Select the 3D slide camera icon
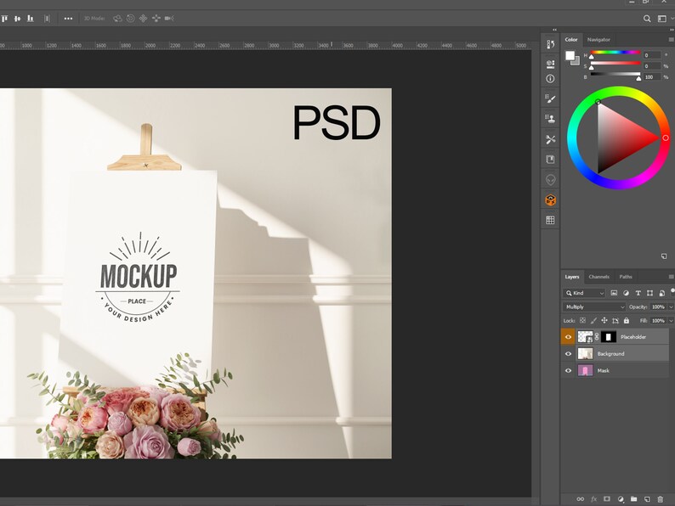675x506 pixels. pos(156,19)
